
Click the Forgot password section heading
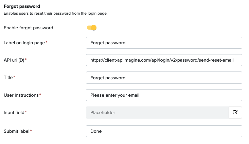click(x=22, y=6)
